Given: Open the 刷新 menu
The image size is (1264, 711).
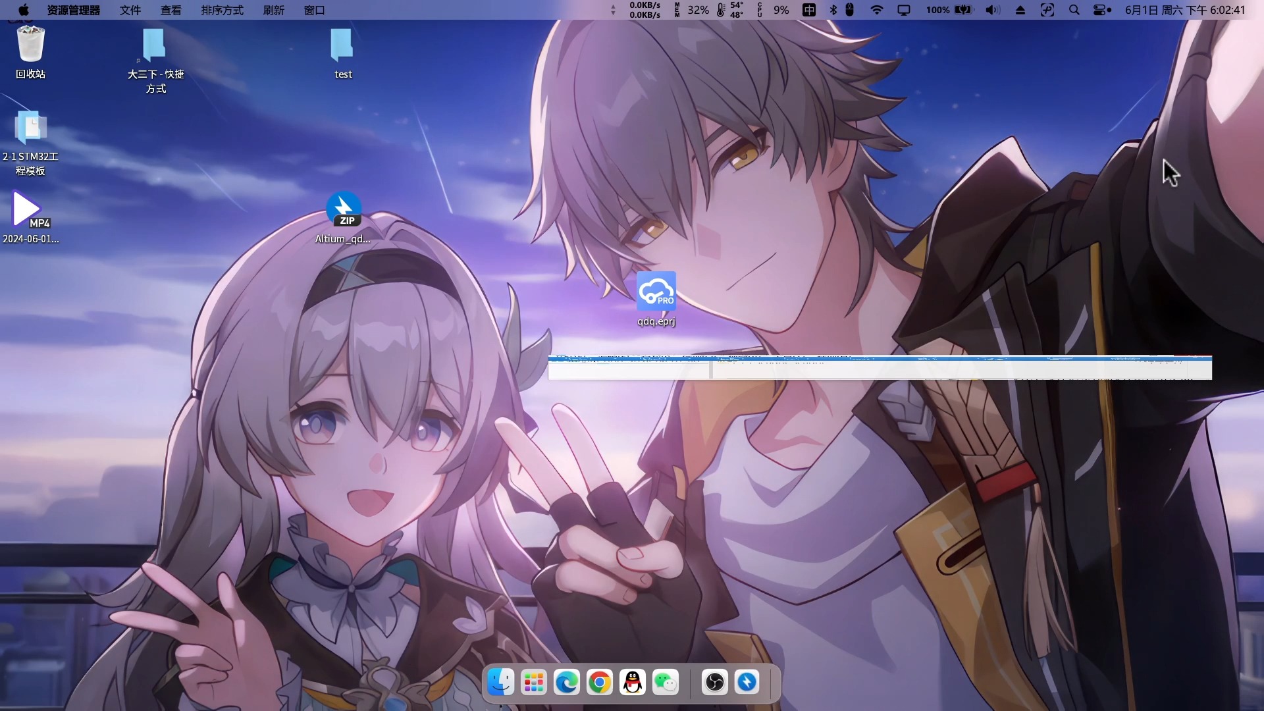Looking at the screenshot, I should point(273,10).
